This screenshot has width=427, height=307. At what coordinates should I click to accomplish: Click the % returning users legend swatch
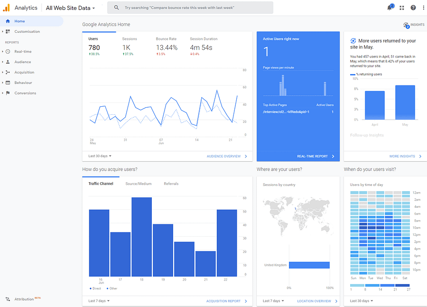(353, 74)
